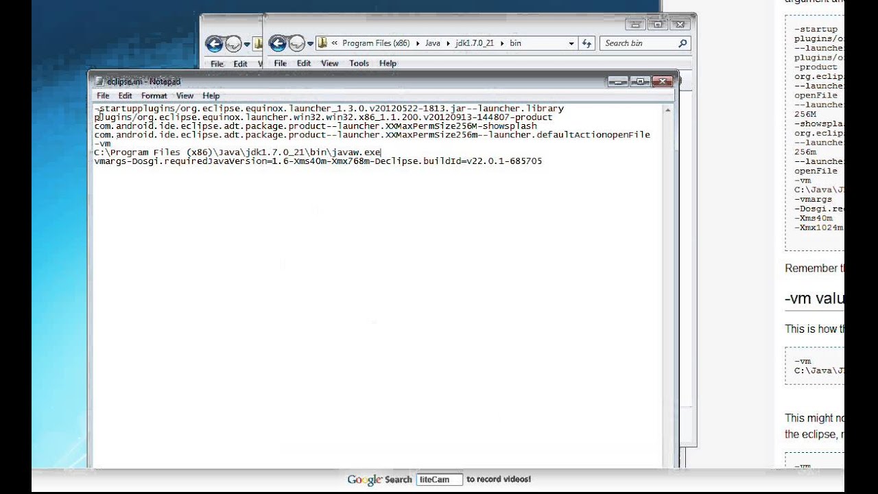Navigate to Program Files (x86) breadcrumb
Viewport: 878px width, 494px height.
click(376, 43)
